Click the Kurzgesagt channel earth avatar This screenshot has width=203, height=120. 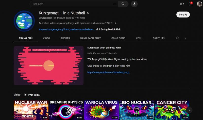coord(24,21)
